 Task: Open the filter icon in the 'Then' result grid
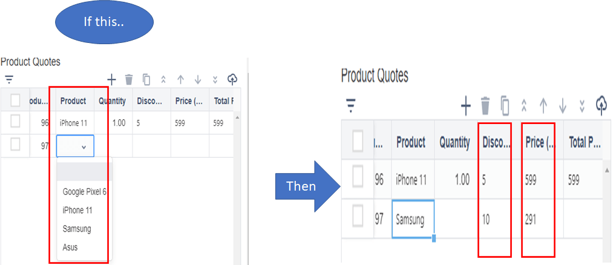pyautogui.click(x=350, y=106)
